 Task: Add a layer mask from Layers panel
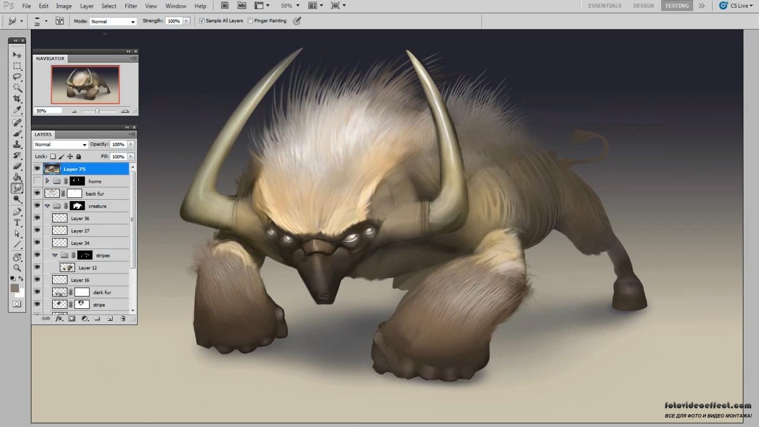tap(72, 318)
